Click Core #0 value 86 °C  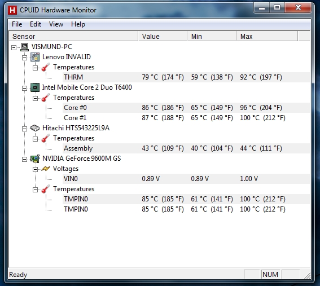163,108
